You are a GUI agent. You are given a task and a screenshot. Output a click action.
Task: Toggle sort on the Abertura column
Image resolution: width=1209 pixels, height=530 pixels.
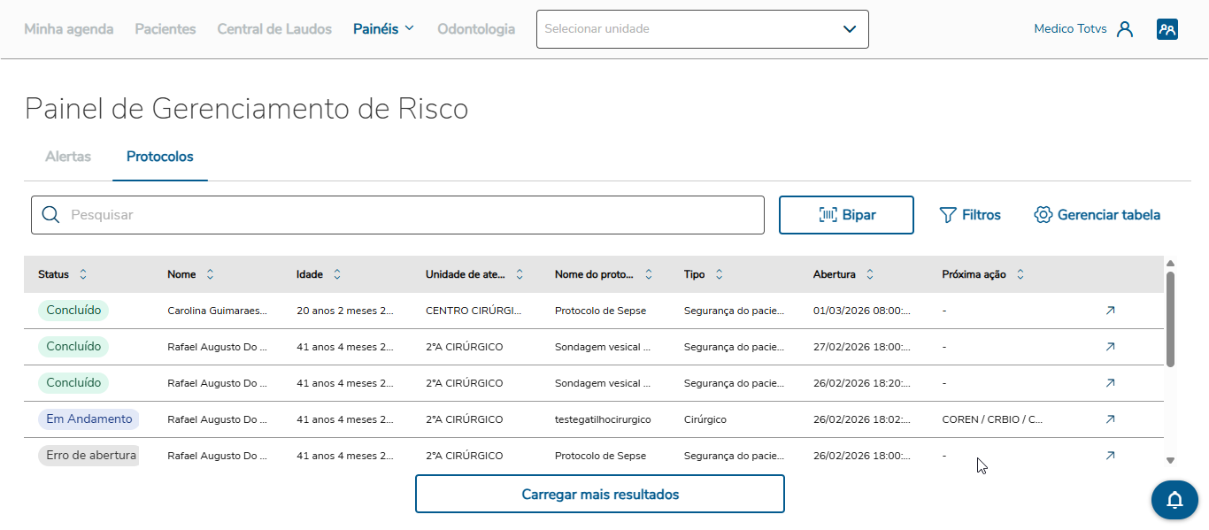[870, 274]
